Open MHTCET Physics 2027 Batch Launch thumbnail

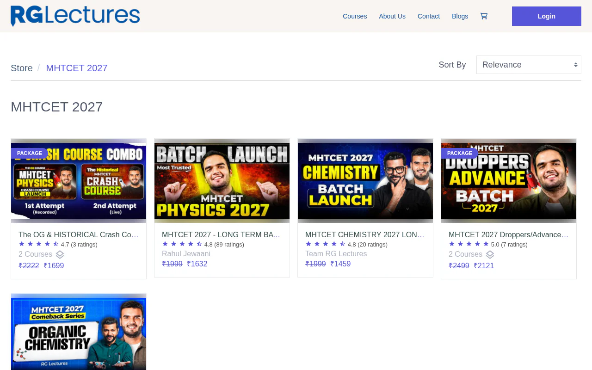click(222, 181)
